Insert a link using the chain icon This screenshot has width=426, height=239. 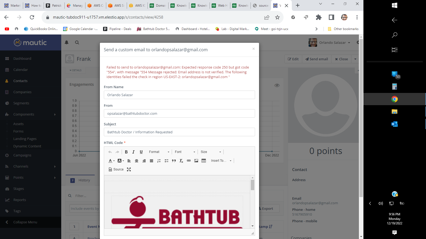189,161
